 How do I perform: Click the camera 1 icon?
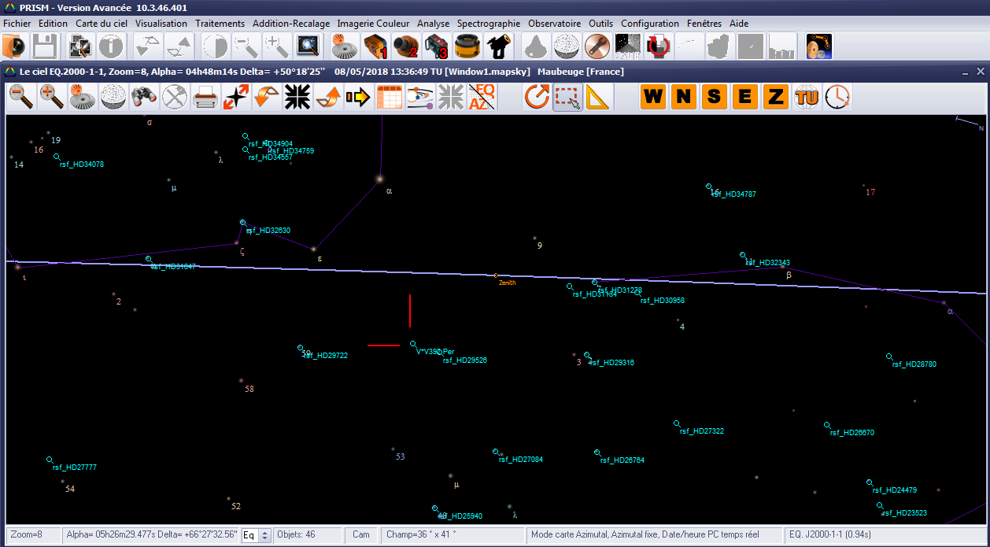tap(374, 47)
